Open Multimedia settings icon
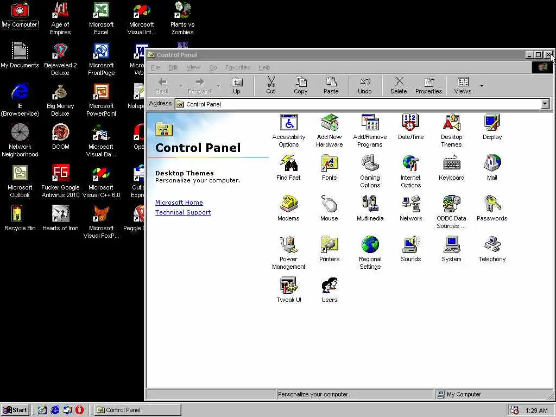556x417 pixels. tap(370, 208)
